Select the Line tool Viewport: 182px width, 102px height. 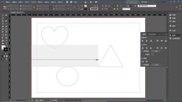6,24
